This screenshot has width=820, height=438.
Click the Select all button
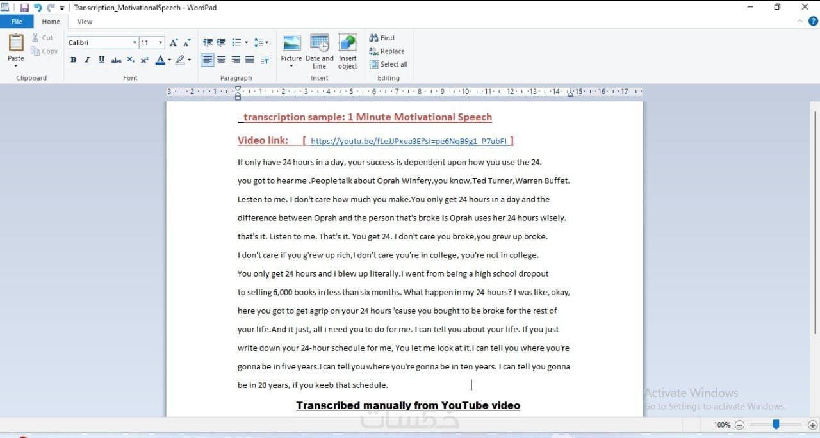pyautogui.click(x=388, y=64)
